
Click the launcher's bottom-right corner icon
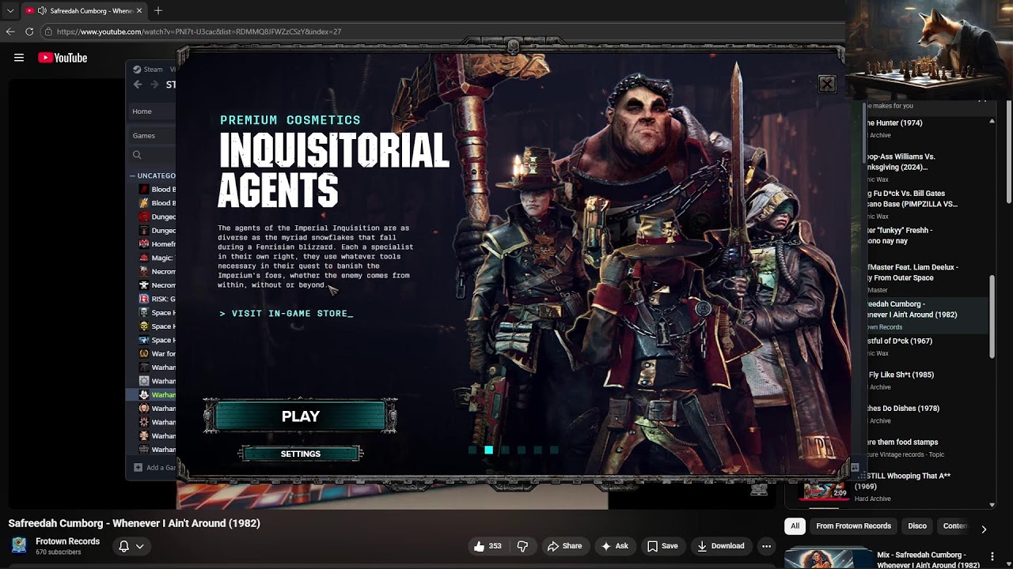855,468
